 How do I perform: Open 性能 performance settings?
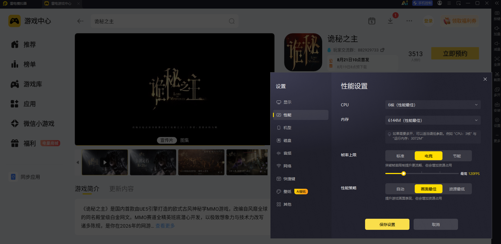pyautogui.click(x=301, y=115)
